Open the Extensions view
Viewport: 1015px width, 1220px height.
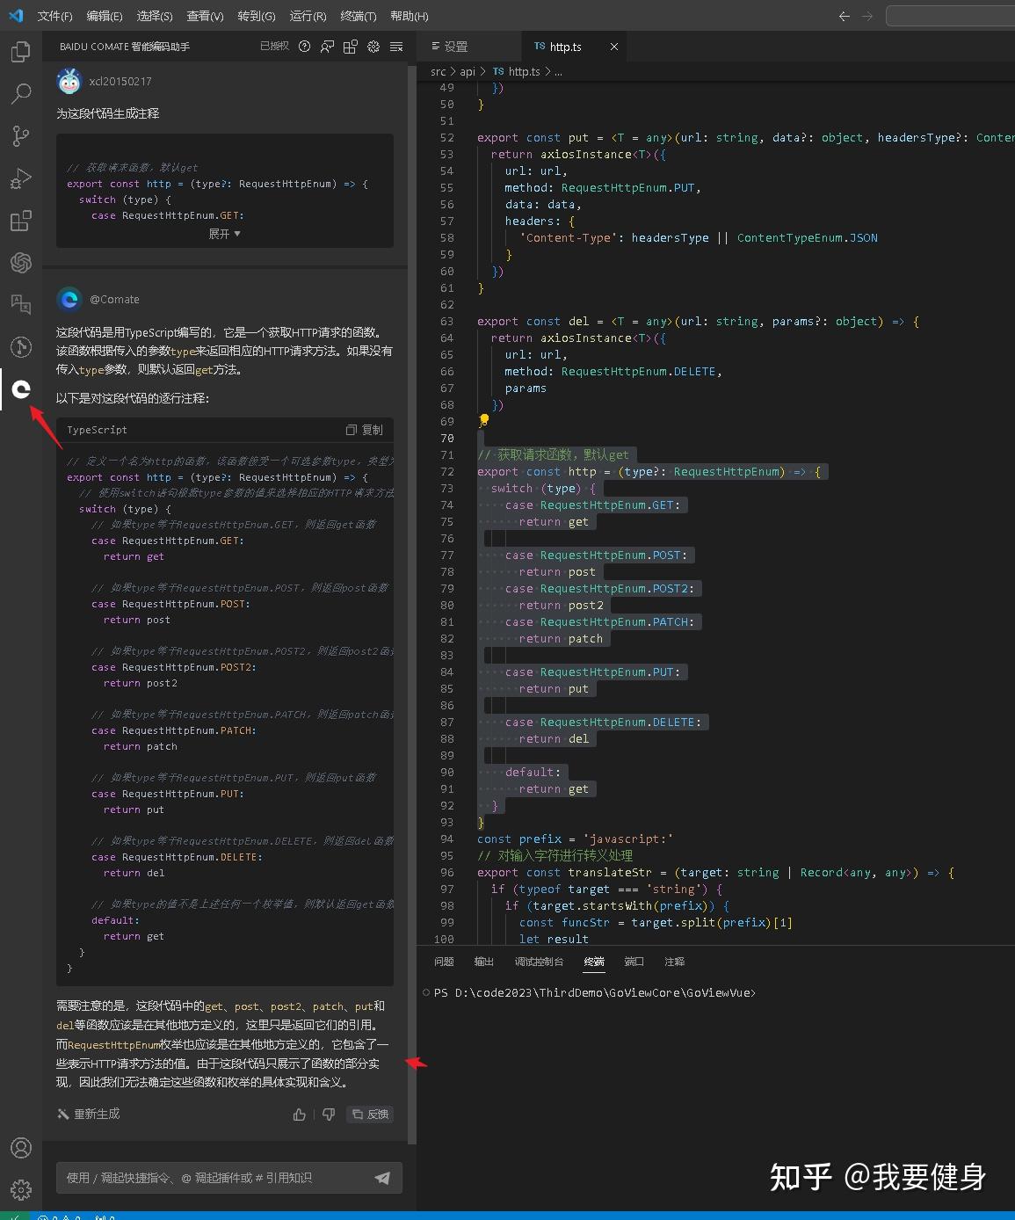(20, 221)
